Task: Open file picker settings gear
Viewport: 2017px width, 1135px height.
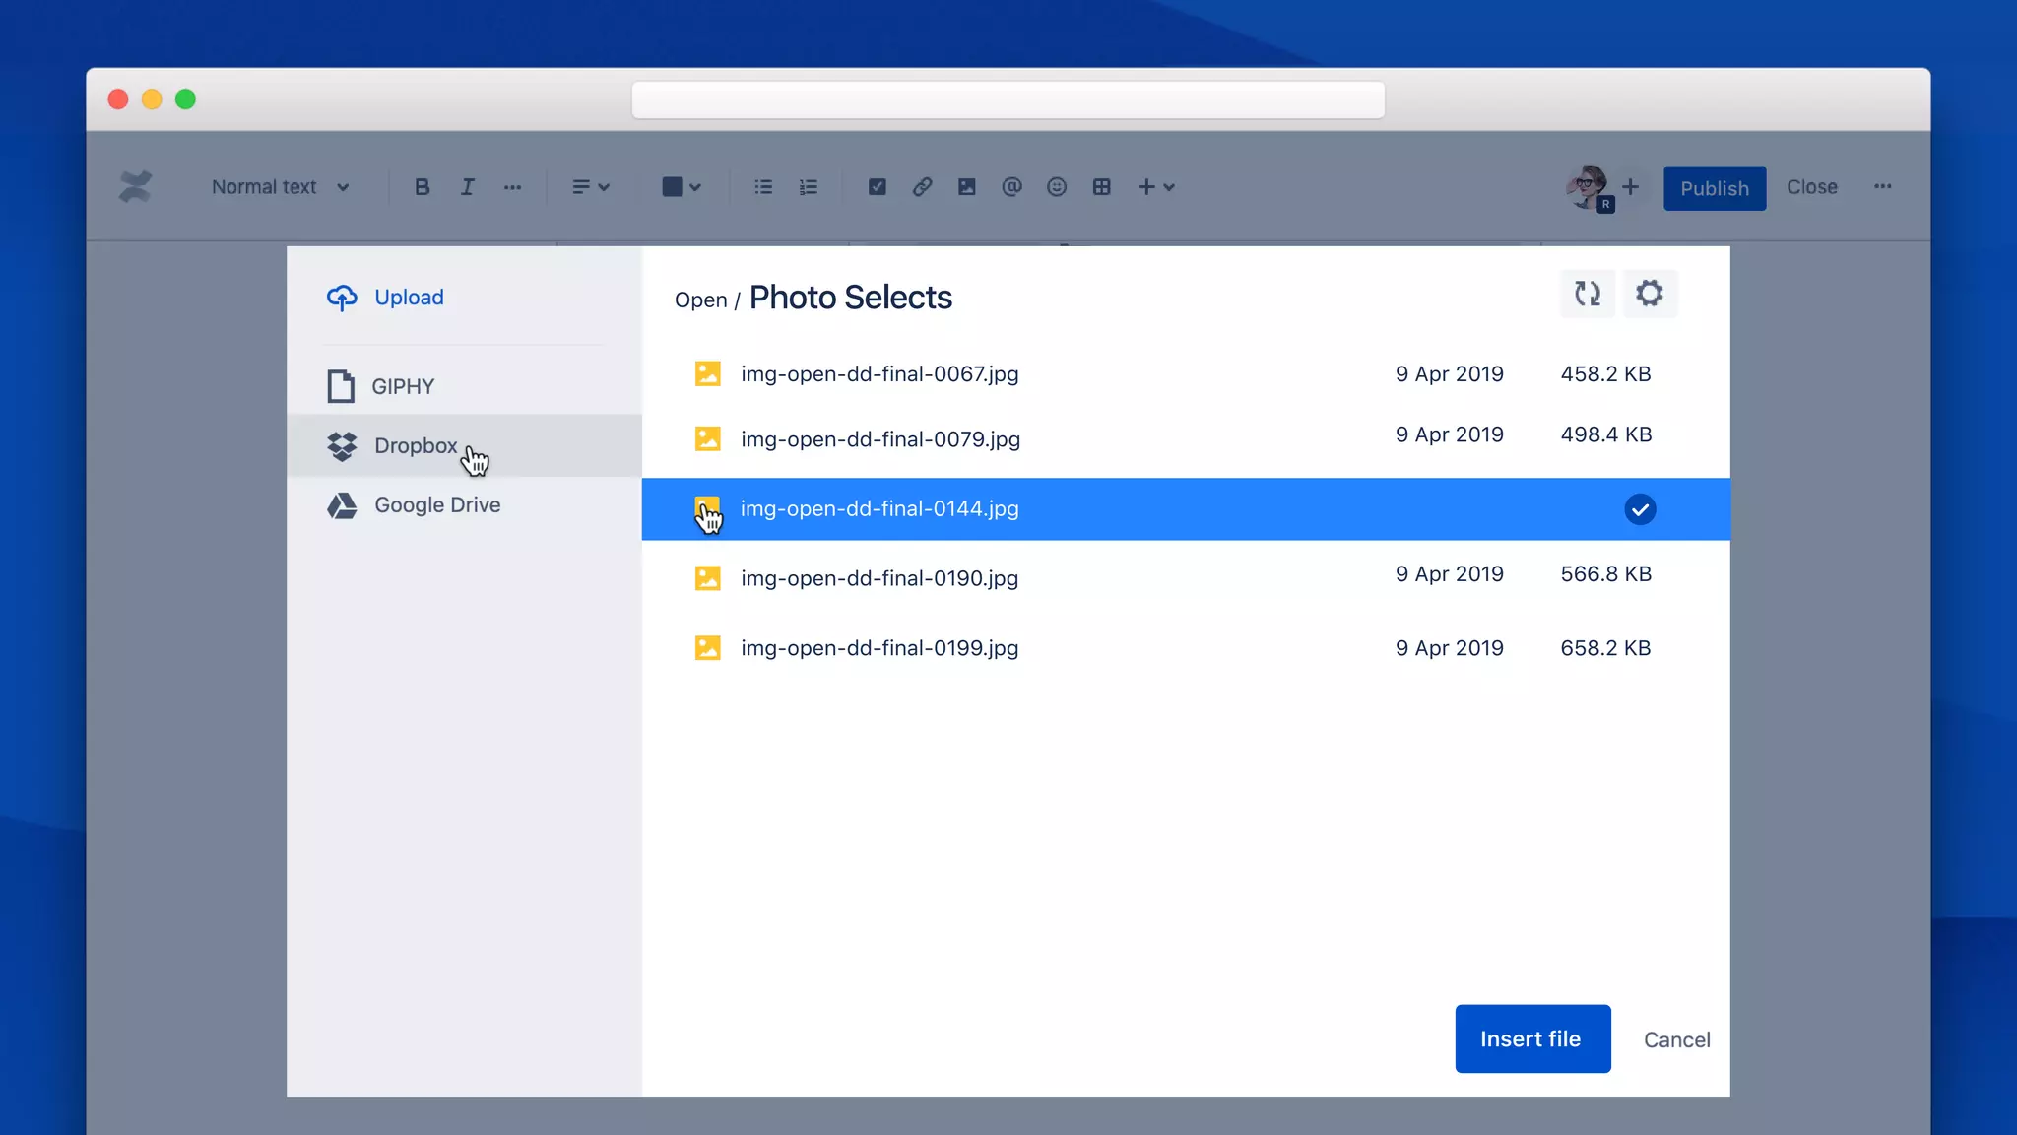Action: click(1650, 294)
